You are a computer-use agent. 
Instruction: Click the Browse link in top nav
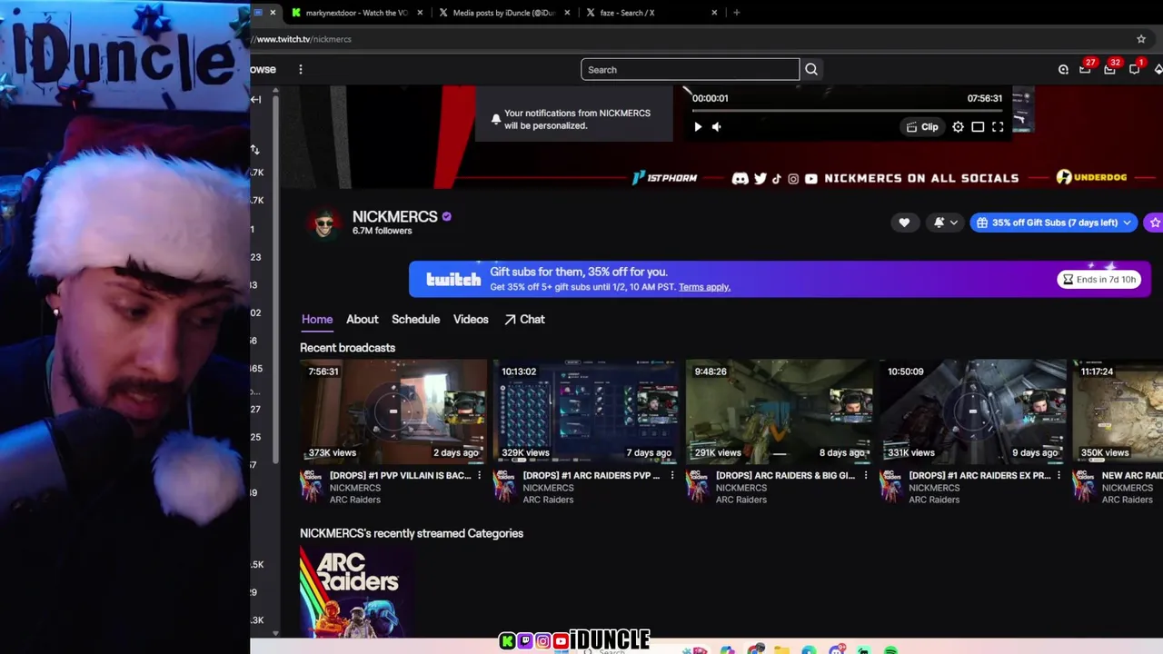(263, 69)
